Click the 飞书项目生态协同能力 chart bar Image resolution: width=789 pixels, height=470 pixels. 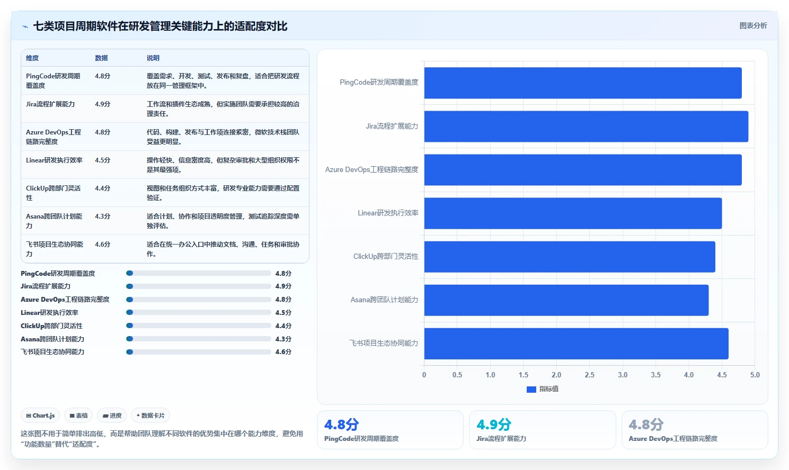(577, 344)
